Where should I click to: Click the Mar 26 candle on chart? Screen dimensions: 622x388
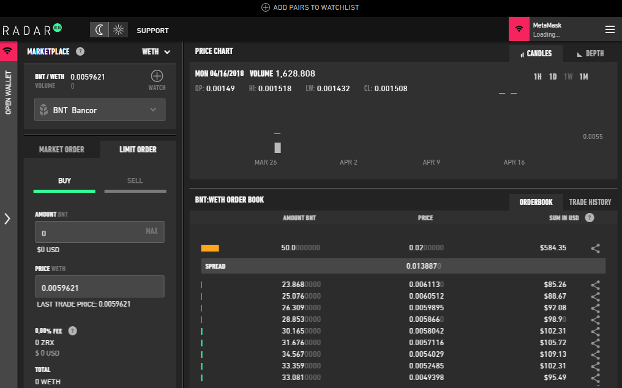pyautogui.click(x=278, y=147)
